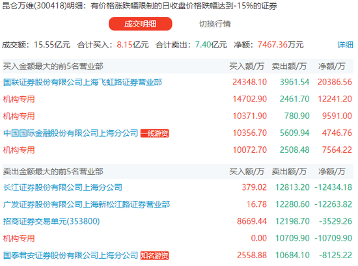Open the 详细 link
This screenshot has width=358, height=266.
[345, 45]
